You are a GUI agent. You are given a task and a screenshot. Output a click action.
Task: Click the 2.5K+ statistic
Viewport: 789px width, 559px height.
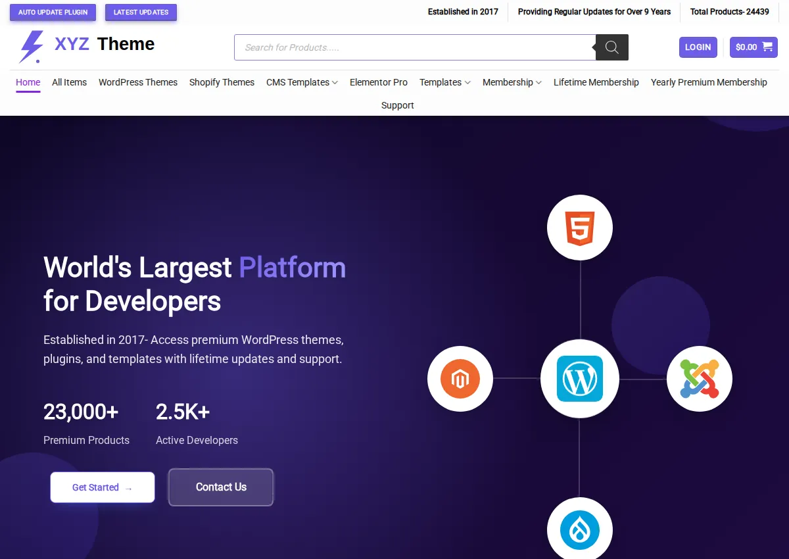coord(183,412)
